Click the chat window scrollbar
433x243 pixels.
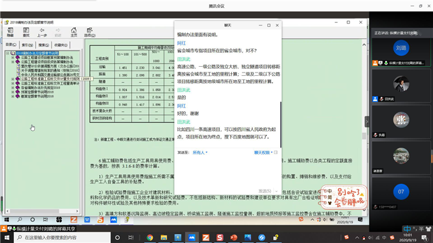click(x=281, y=124)
